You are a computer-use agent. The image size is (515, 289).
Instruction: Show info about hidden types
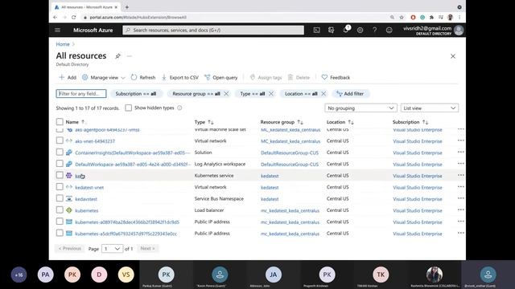click(179, 108)
